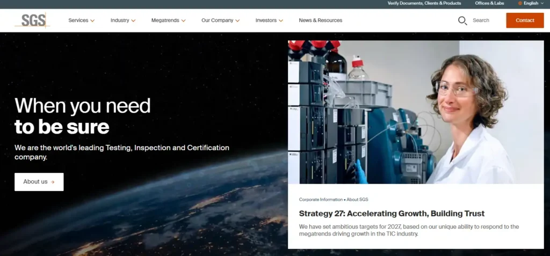550x256 pixels.
Task: Open the English language dropdown
Action: [531, 3]
